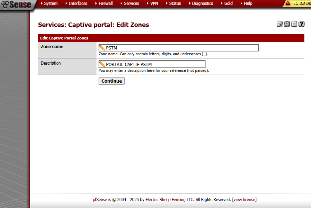Click the pencil icon in Zone name field
This screenshot has width=311, height=208.
point(102,48)
